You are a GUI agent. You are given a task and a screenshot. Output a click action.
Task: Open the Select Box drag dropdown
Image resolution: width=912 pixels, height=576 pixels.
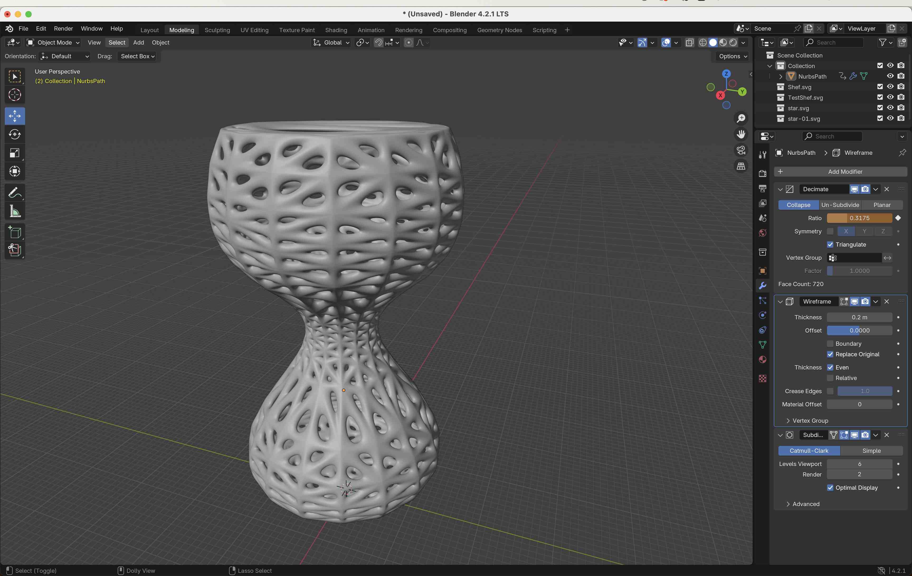click(137, 56)
